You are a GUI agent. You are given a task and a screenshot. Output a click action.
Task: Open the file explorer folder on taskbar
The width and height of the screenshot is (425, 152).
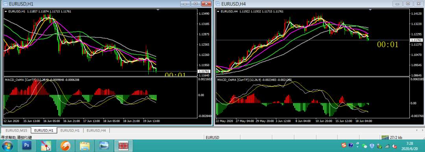85,146
